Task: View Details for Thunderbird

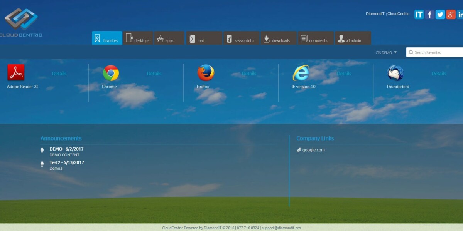Action: [439, 74]
